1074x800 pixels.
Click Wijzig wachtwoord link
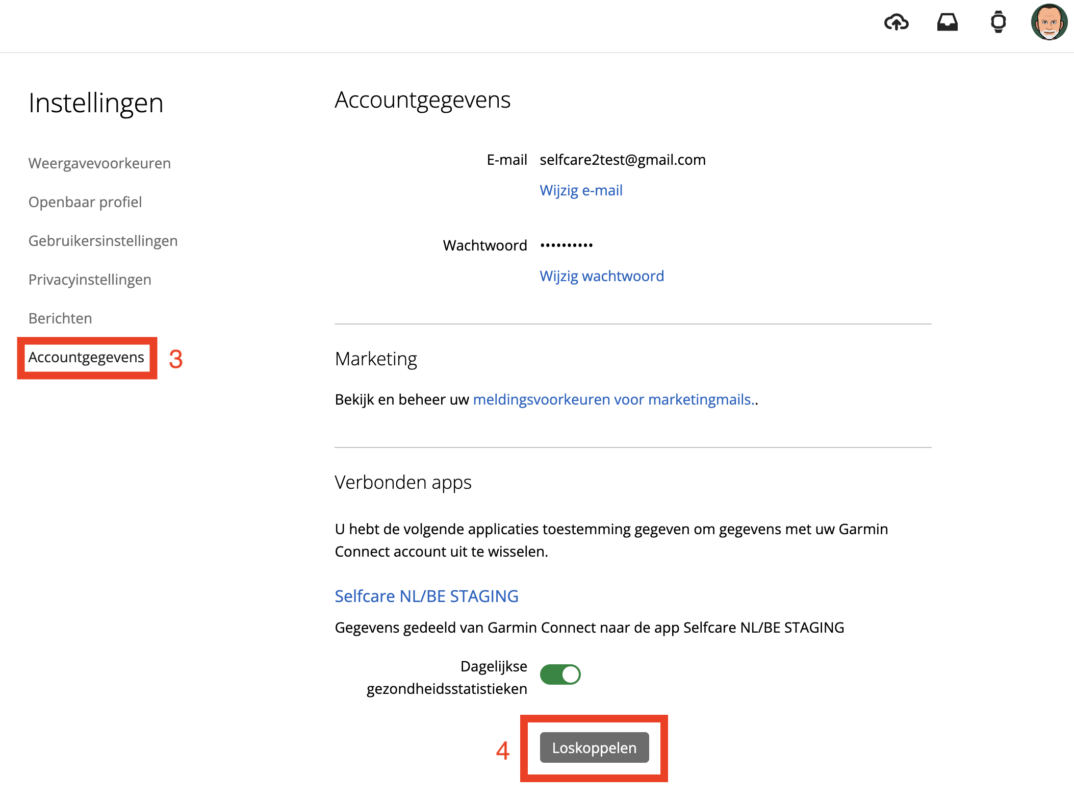tap(602, 276)
